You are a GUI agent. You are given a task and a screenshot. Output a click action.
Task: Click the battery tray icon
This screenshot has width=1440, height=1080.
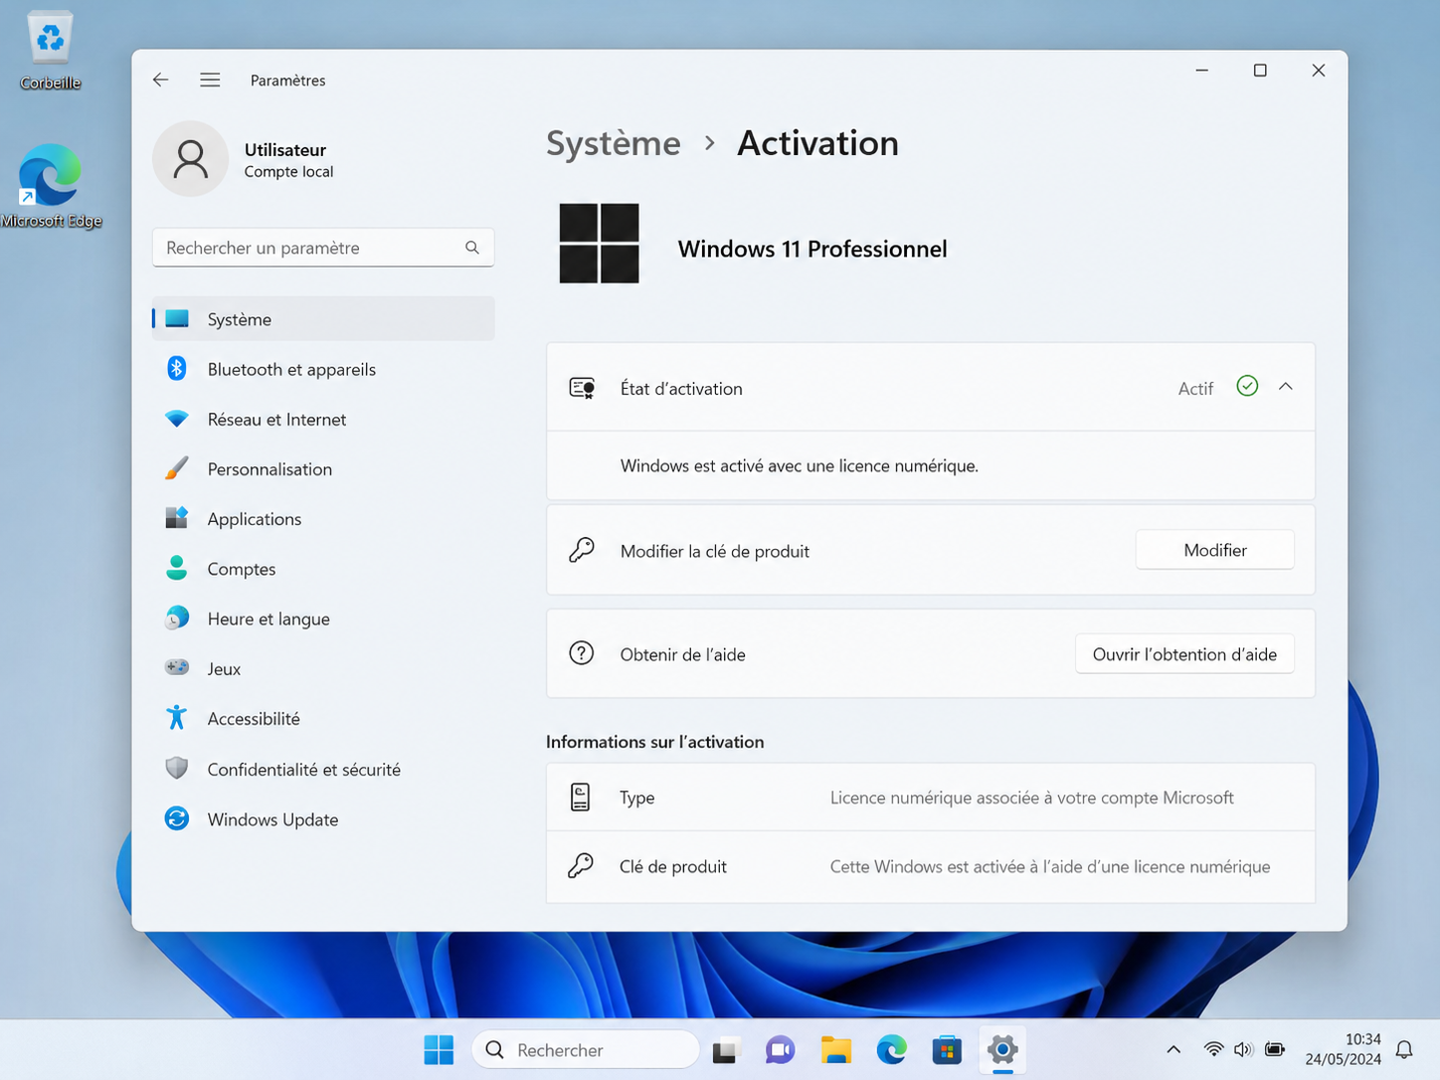[x=1275, y=1049]
